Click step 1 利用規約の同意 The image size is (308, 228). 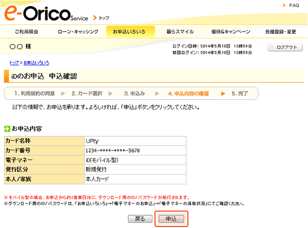pos(34,94)
